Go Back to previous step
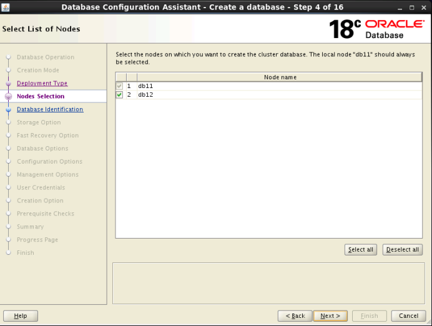The width and height of the screenshot is (432, 326). tap(295, 316)
